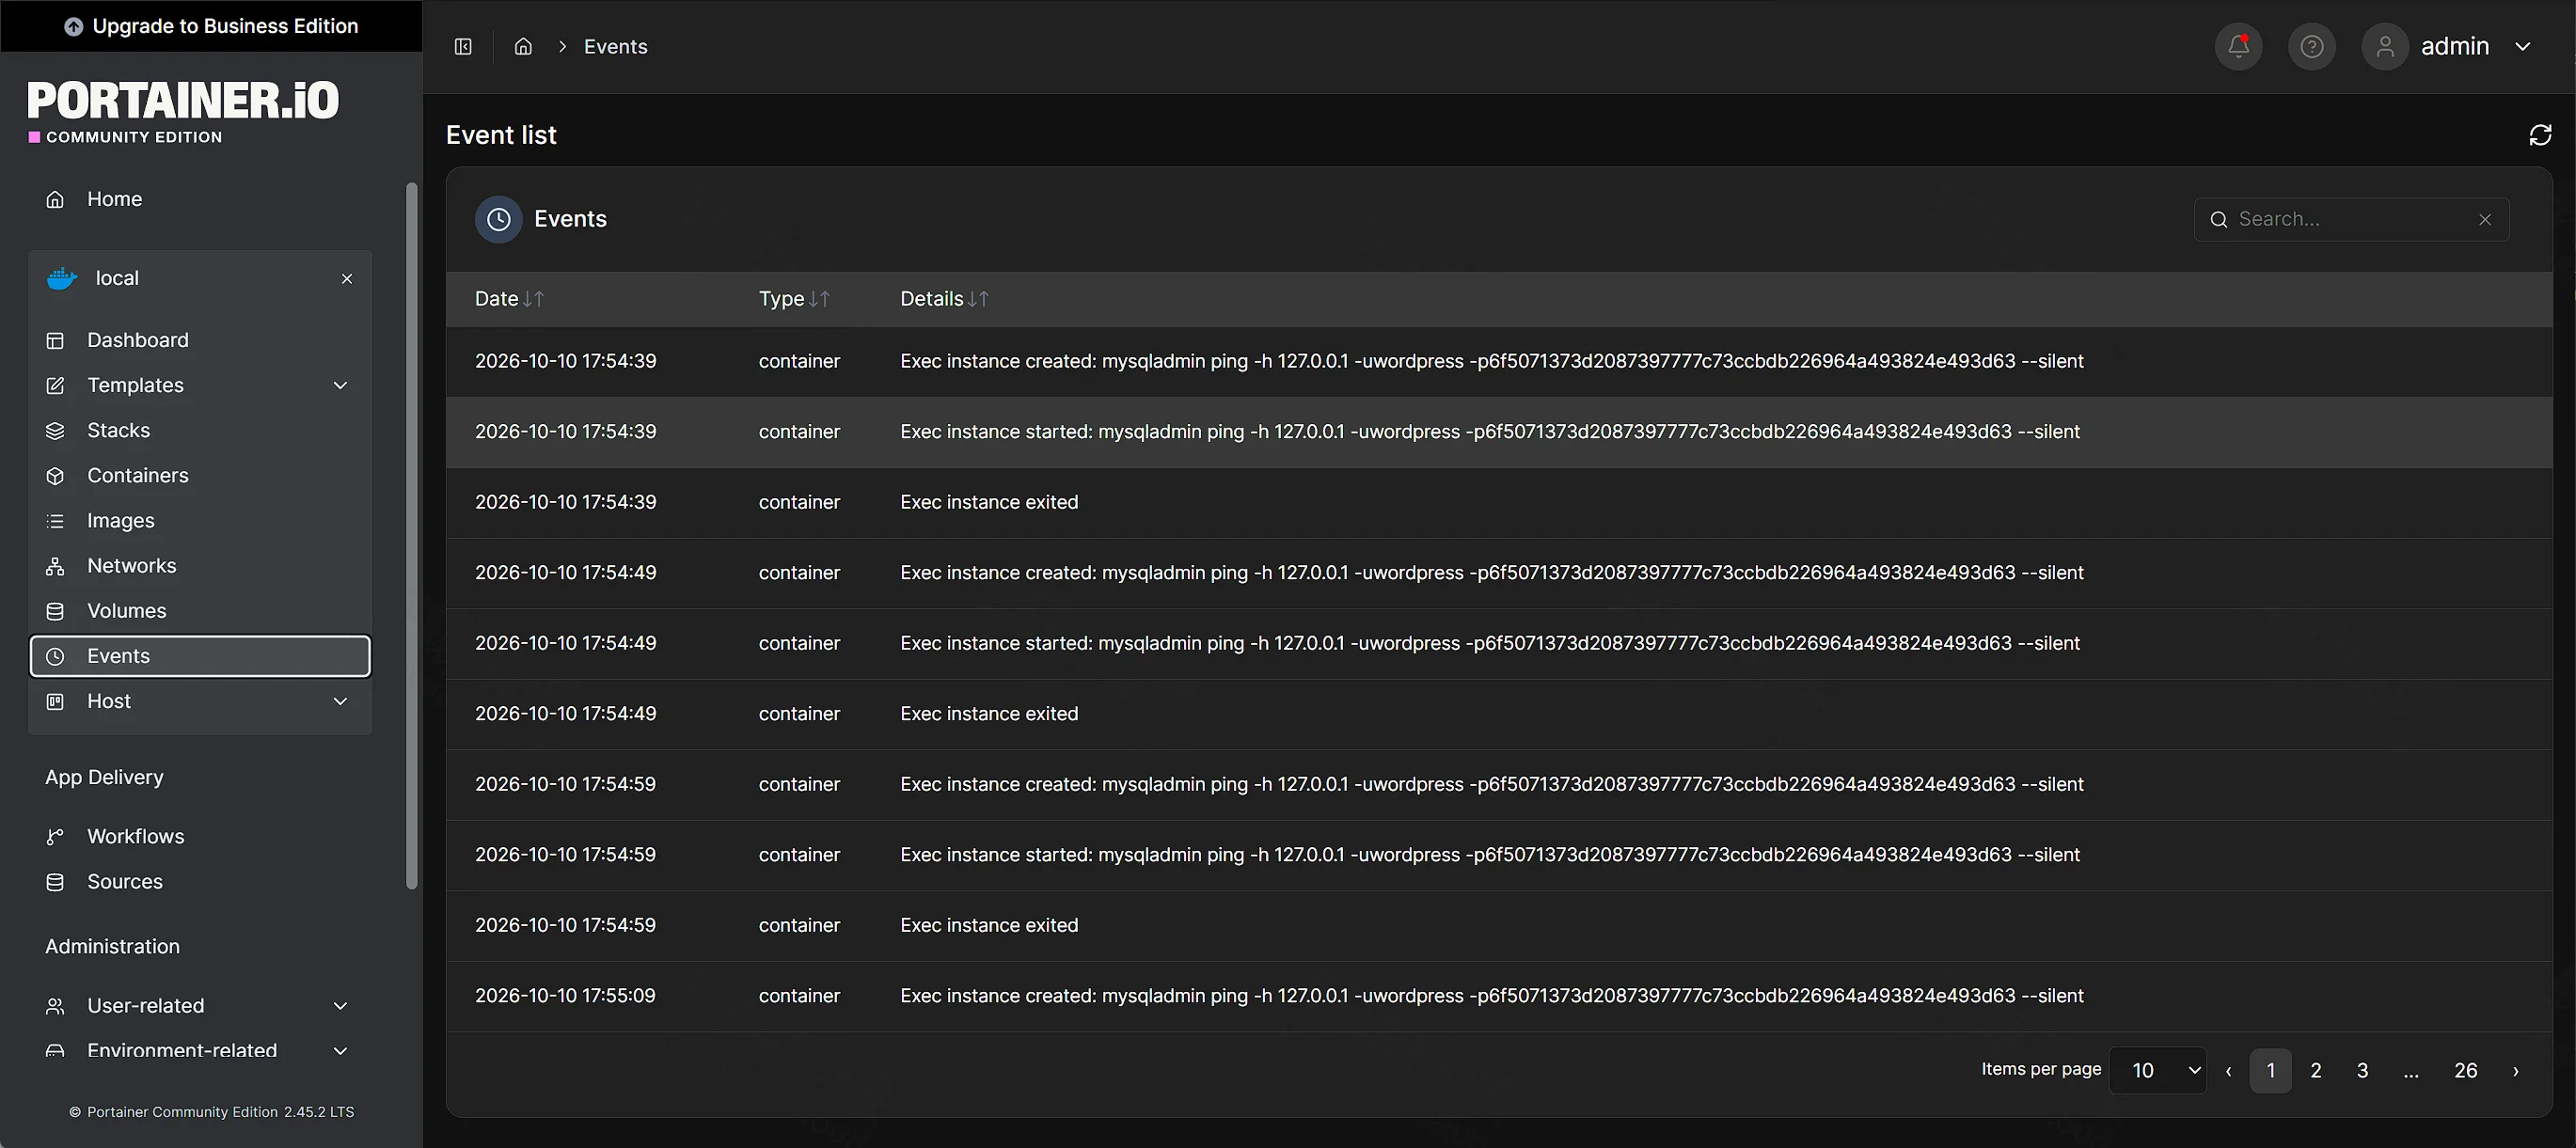
Task: Sort events by Date column
Action: point(509,298)
